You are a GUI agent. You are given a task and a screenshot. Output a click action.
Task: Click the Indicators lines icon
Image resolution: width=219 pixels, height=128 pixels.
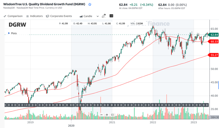[x=28, y=16]
